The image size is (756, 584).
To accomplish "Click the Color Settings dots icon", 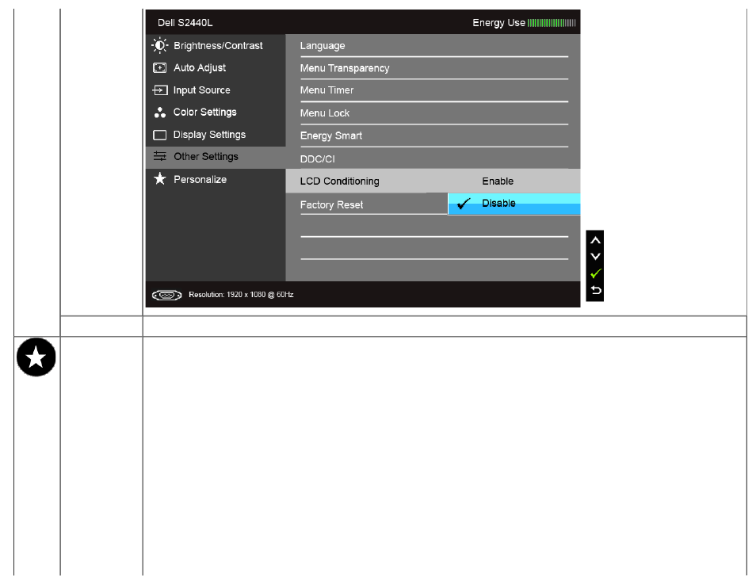I will tap(159, 113).
